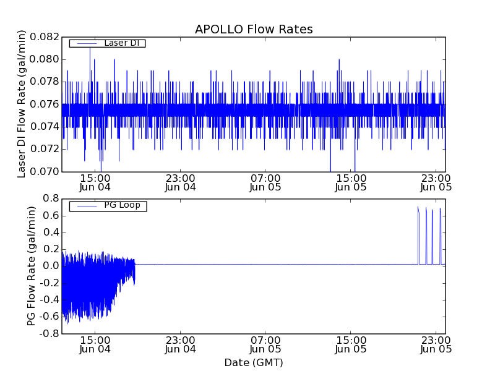Click the 0.080 tick on Laser DI axis
This screenshot has width=495, height=371.
(x=45, y=59)
